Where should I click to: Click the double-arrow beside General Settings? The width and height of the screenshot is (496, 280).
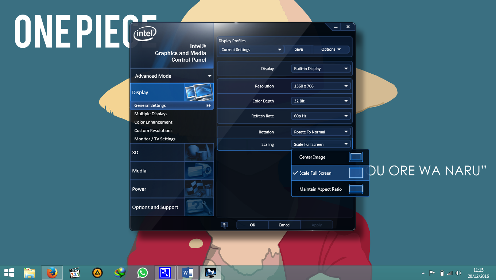pos(209,105)
